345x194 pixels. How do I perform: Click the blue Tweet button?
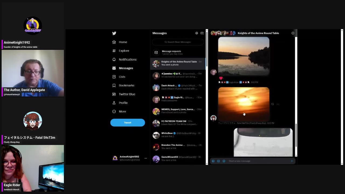(x=127, y=123)
